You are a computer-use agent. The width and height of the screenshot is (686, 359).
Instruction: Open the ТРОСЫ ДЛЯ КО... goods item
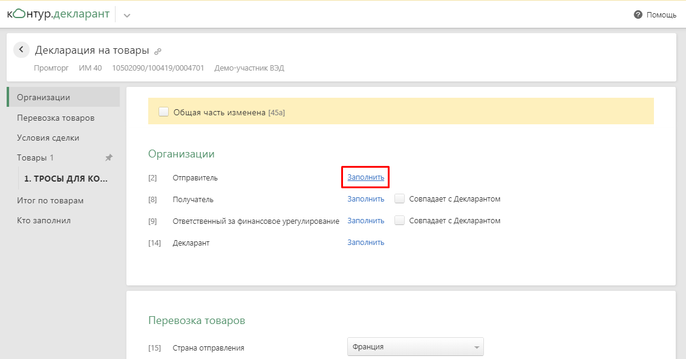65,179
